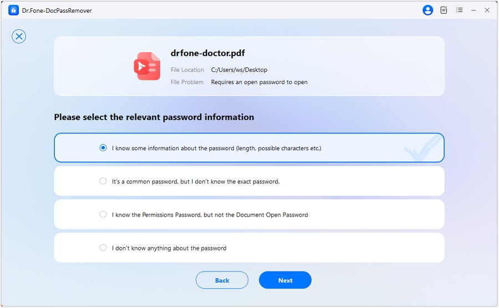Open the list menu icon in title bar
Image resolution: width=499 pixels, height=308 pixels.
point(459,10)
